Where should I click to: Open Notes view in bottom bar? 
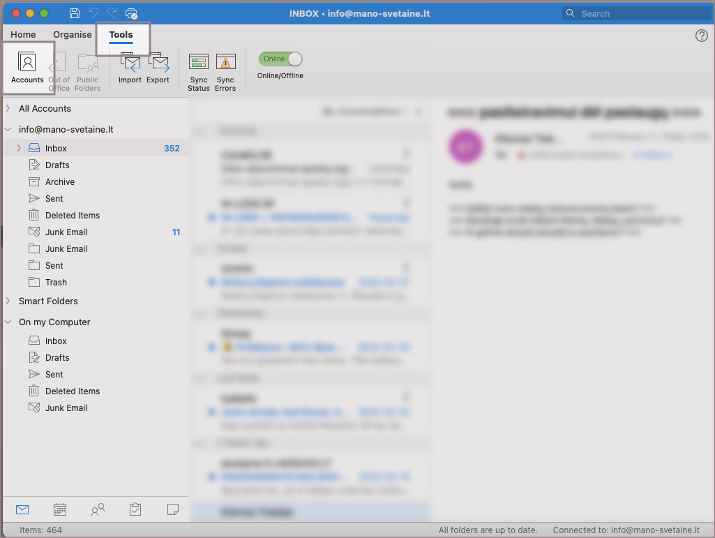pyautogui.click(x=173, y=509)
